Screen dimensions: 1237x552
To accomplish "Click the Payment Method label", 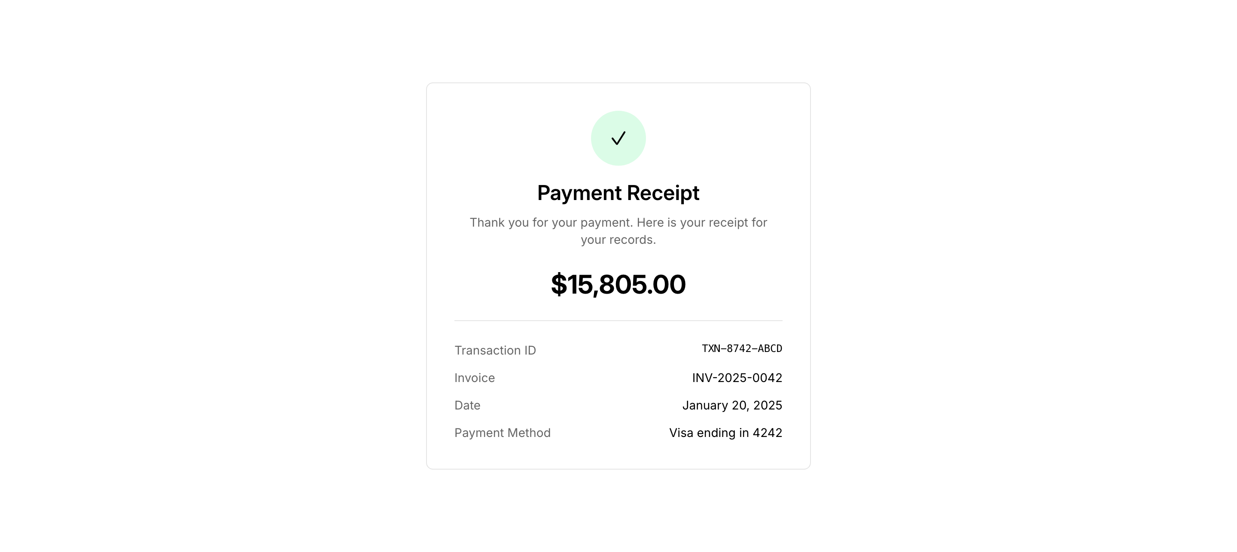I will [x=502, y=433].
